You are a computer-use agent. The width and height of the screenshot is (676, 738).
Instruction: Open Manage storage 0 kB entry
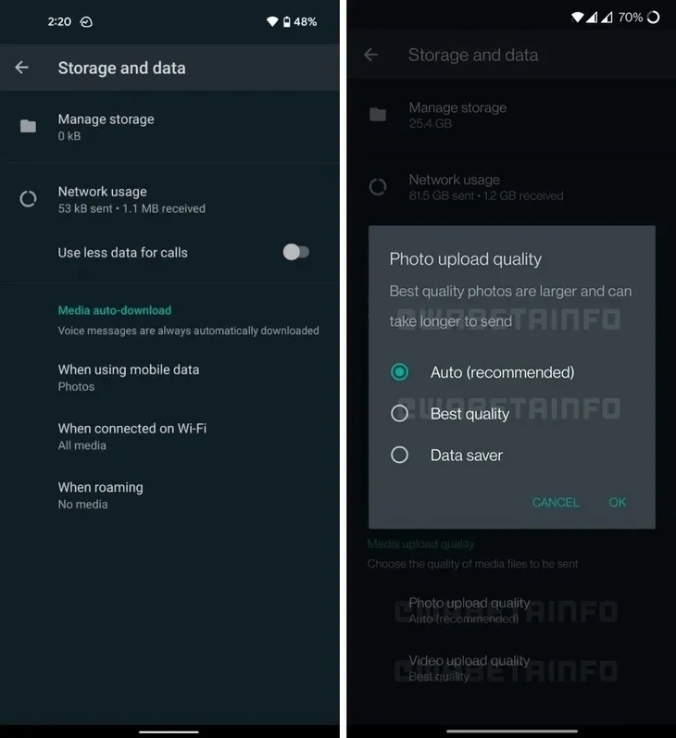coord(169,127)
